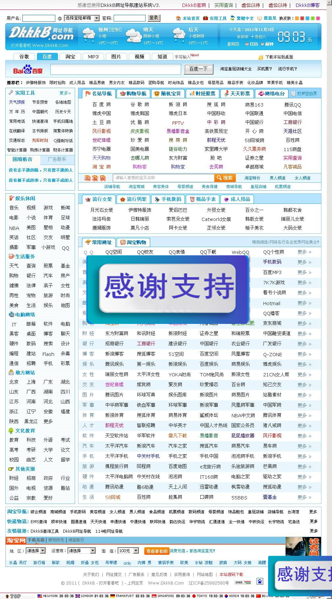The image size is (332, 599).
Task: Switch to the 谷歌 search tab
Action: pyautogui.click(x=24, y=57)
